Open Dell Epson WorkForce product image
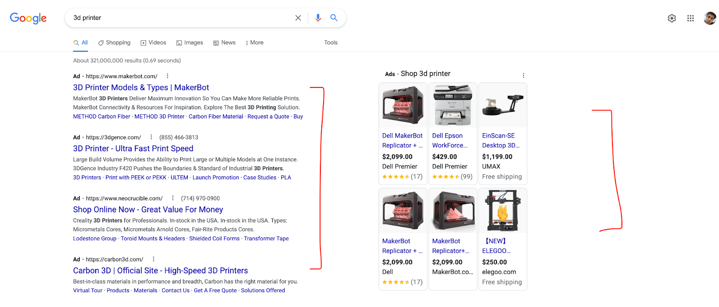 (x=453, y=105)
